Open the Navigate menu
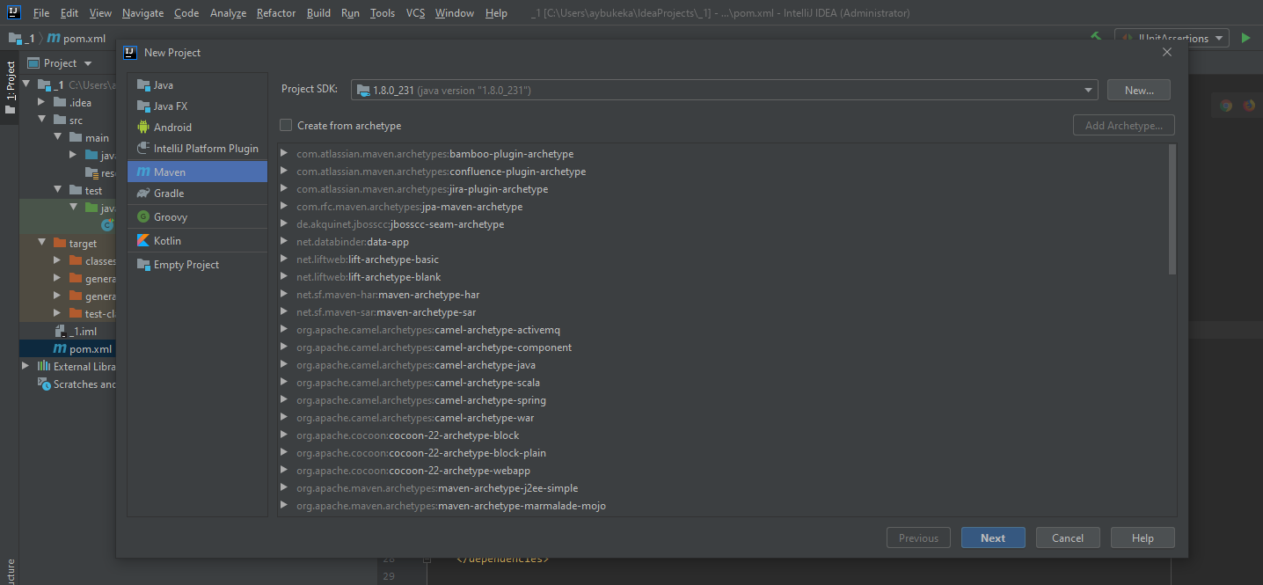The height and width of the screenshot is (585, 1263). click(142, 13)
